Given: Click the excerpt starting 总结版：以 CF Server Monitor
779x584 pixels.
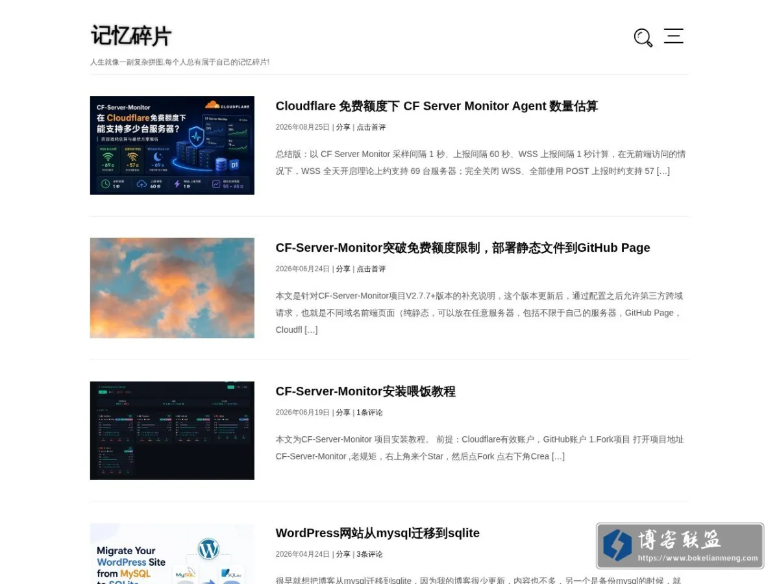Looking at the screenshot, I should (481, 163).
